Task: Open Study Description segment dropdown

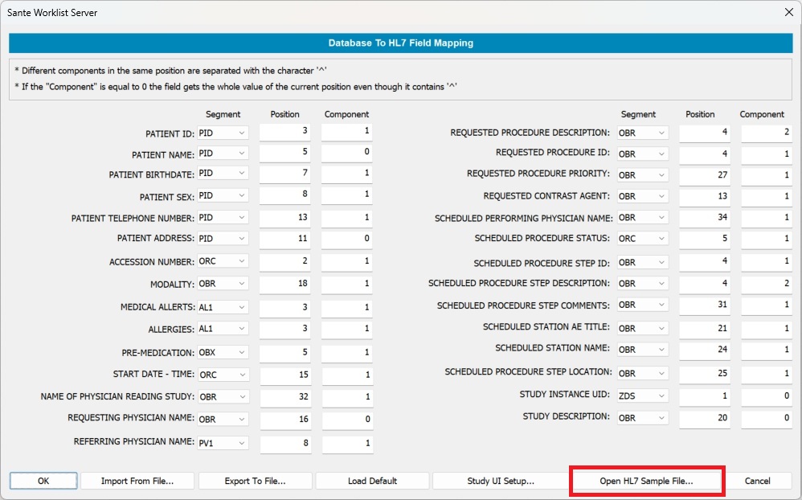Action: pyautogui.click(x=642, y=418)
